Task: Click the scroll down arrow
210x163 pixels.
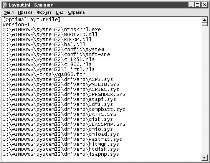Action: point(205,158)
